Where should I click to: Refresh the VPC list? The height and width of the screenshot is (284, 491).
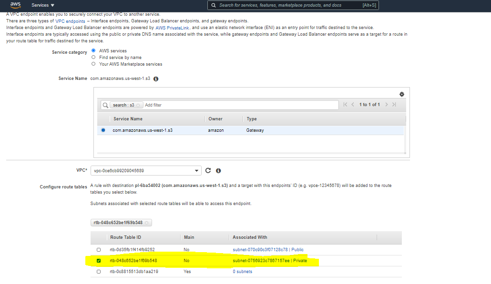(x=208, y=170)
